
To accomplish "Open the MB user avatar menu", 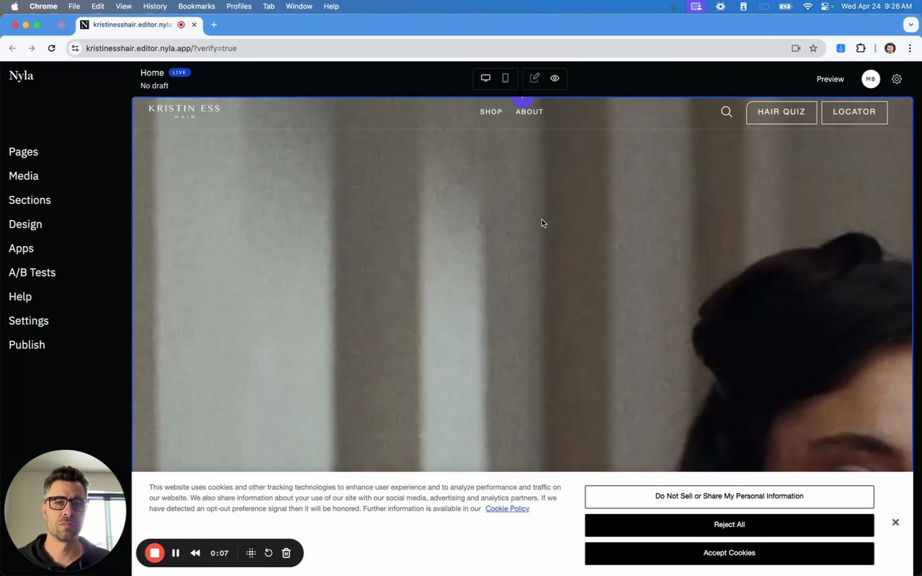I will [x=871, y=79].
